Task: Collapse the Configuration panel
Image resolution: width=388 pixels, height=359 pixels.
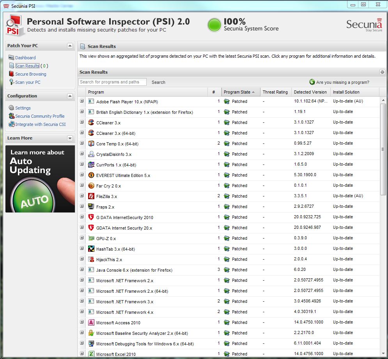Action: tap(70, 96)
